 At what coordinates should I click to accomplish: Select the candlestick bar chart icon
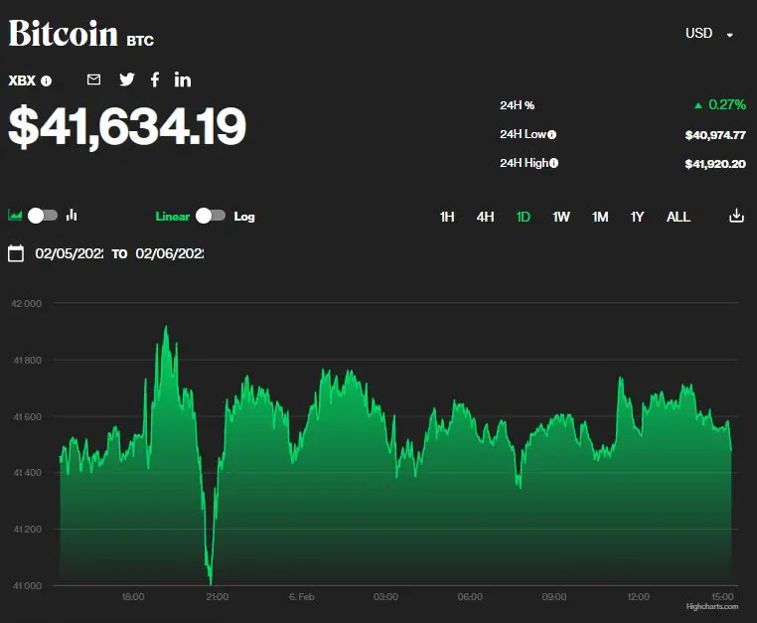point(72,215)
